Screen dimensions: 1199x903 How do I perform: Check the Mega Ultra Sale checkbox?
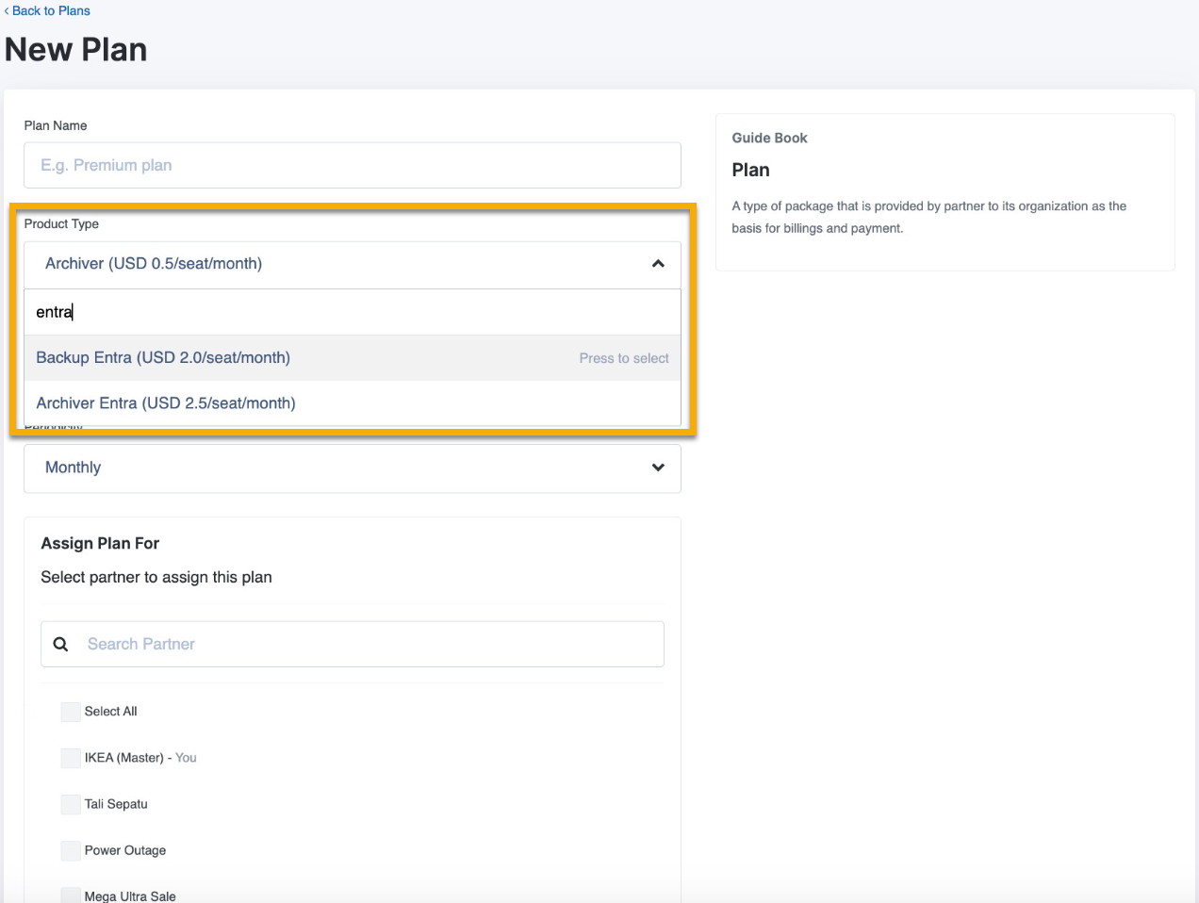[x=71, y=895]
